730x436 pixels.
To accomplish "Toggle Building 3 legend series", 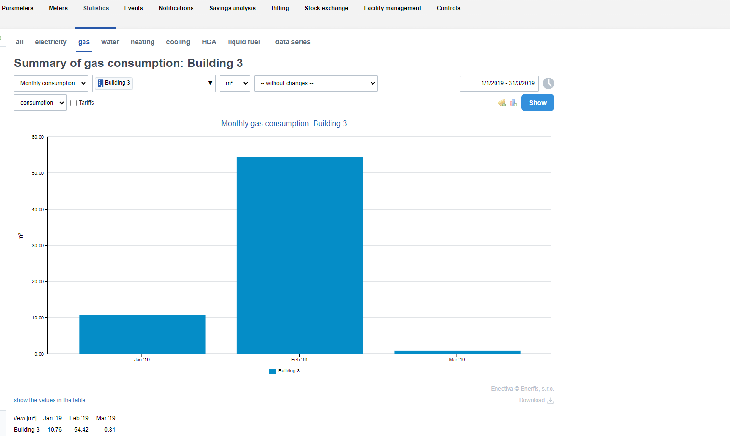I will [284, 371].
